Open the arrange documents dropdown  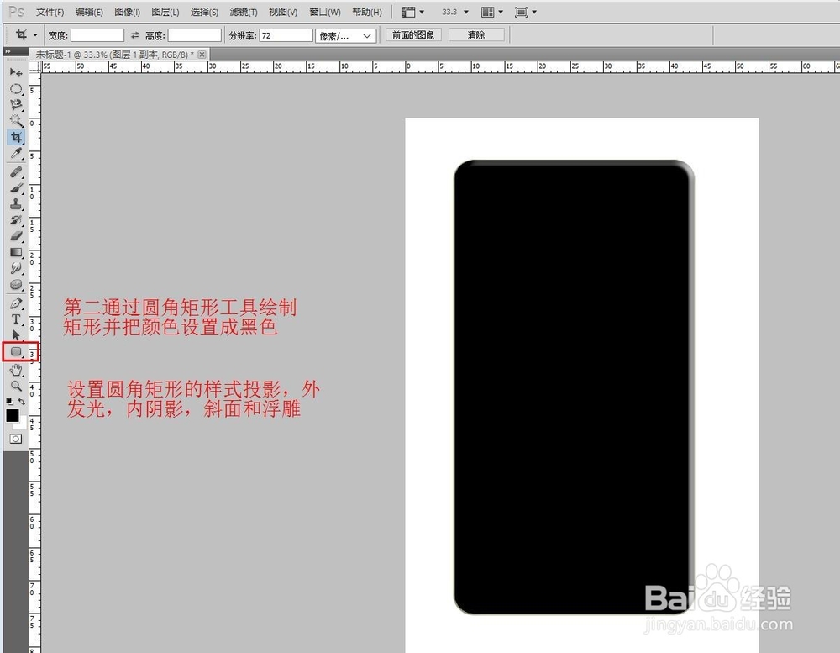491,12
